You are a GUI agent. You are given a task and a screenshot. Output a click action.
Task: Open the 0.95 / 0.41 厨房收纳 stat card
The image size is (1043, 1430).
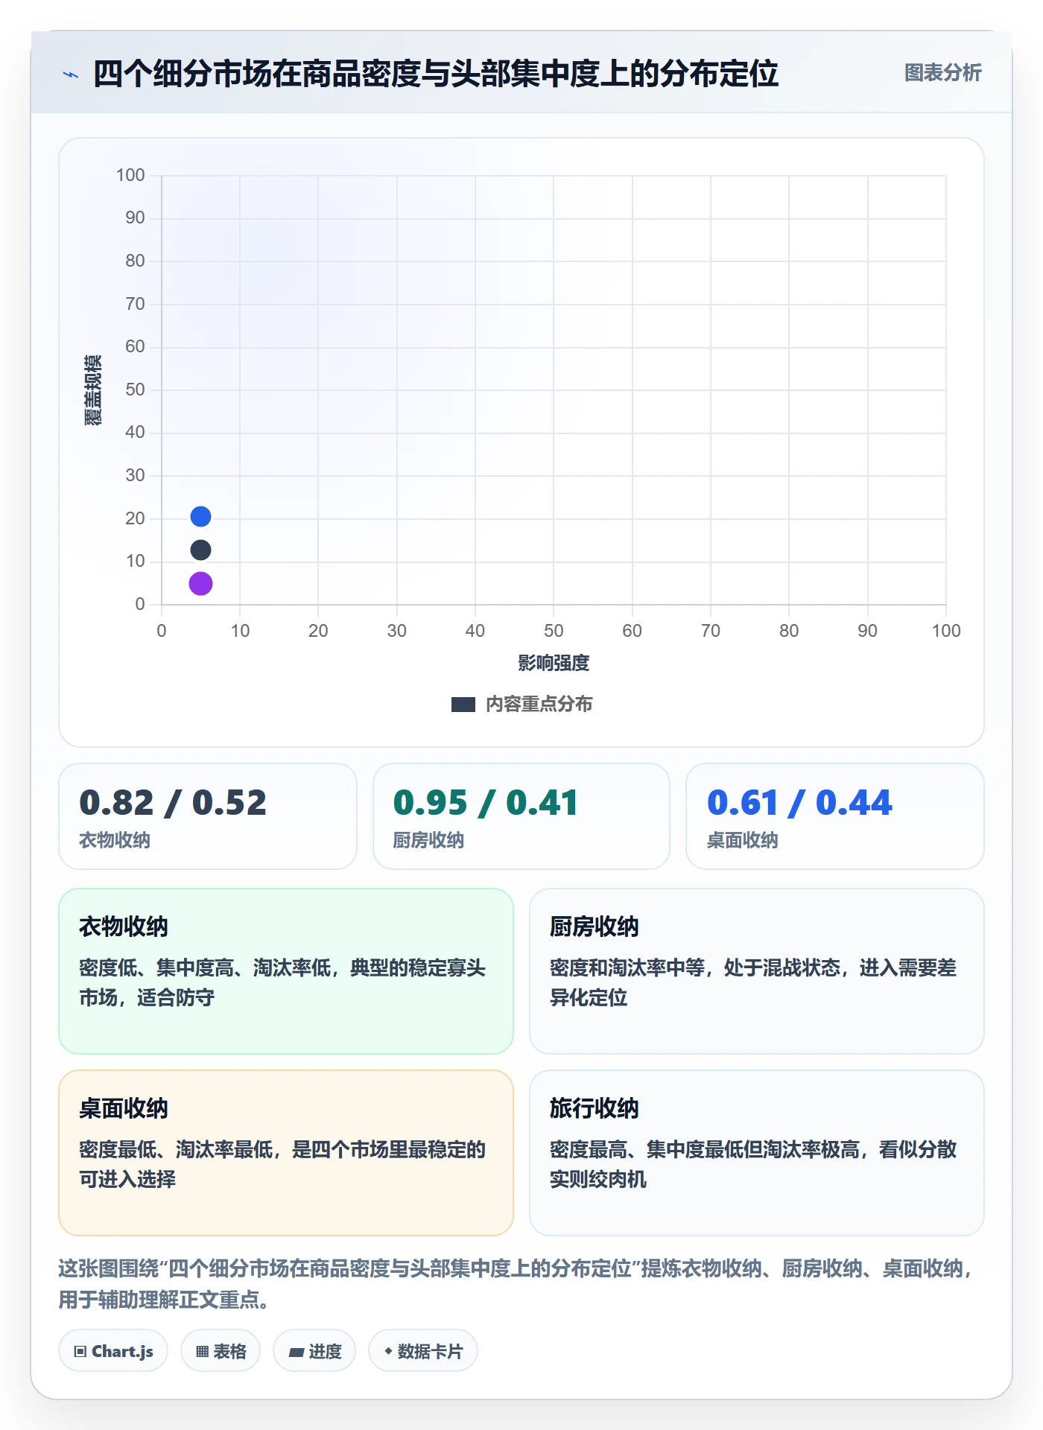[521, 816]
